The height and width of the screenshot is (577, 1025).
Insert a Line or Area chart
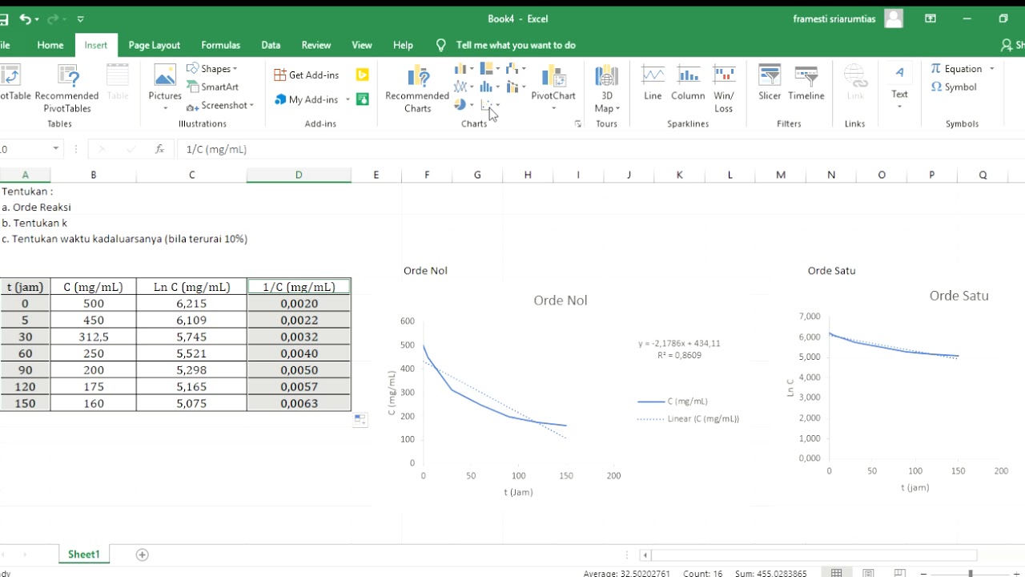(464, 87)
